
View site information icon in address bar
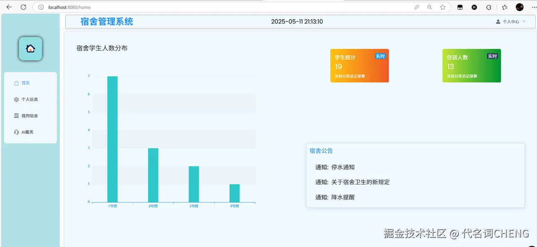tap(40, 7)
